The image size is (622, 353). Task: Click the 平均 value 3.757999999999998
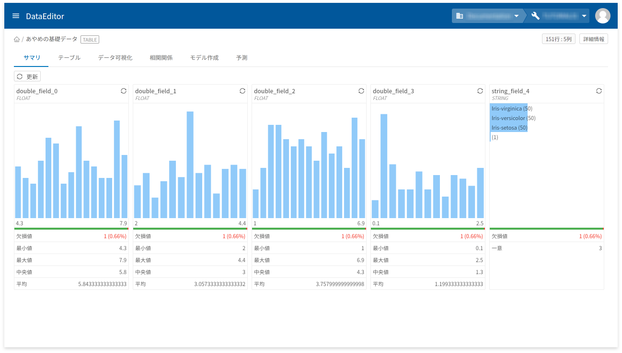340,284
